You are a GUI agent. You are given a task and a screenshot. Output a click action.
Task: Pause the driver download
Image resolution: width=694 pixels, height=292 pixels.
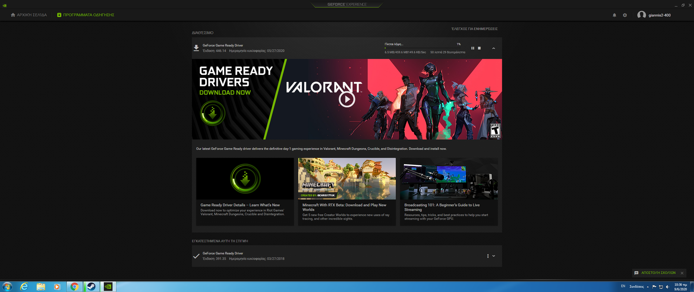[x=473, y=48]
